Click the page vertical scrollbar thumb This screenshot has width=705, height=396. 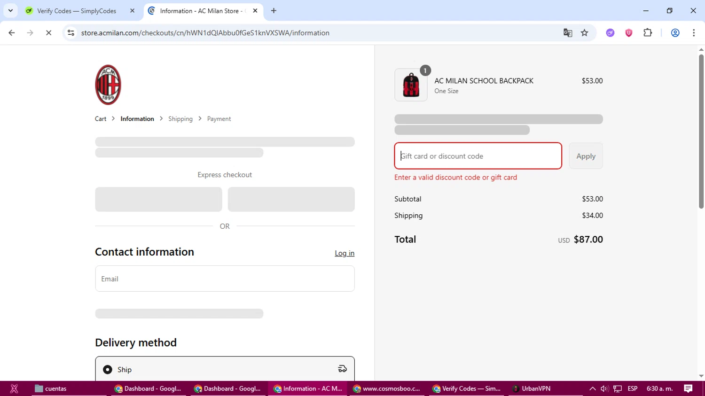coord(701,131)
